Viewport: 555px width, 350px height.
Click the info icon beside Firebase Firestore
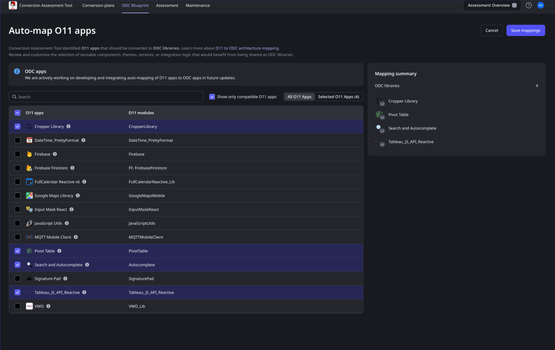pos(72,168)
